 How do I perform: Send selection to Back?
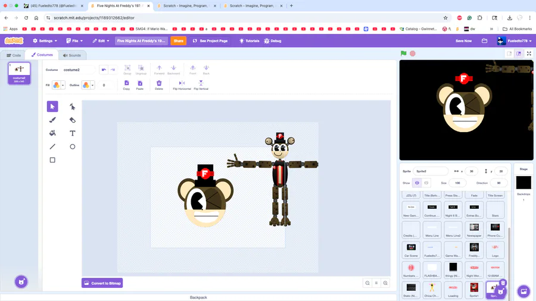tap(206, 70)
